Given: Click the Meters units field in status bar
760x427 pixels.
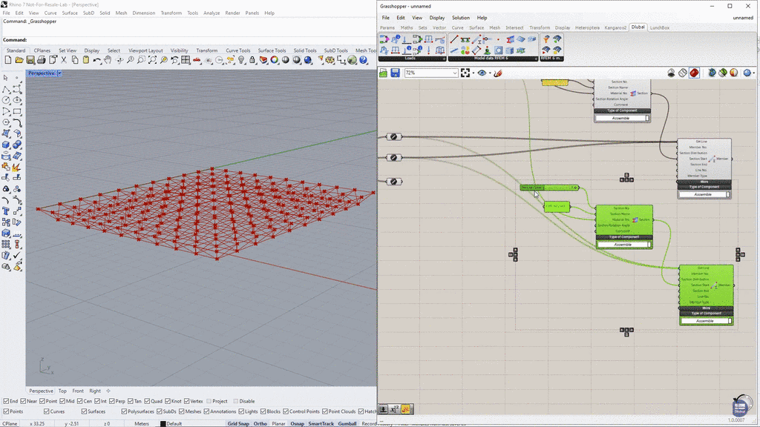Looking at the screenshot, I should tap(142, 423).
